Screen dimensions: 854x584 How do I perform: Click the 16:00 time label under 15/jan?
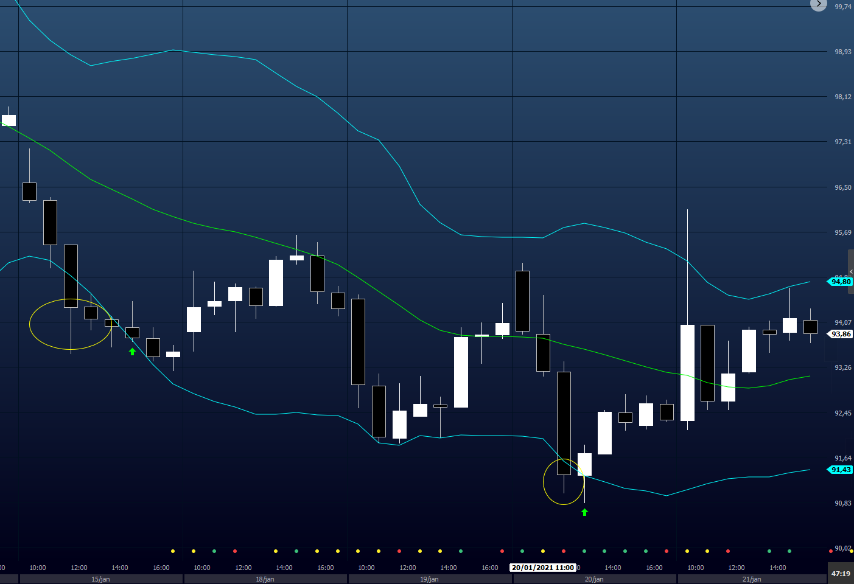click(161, 568)
